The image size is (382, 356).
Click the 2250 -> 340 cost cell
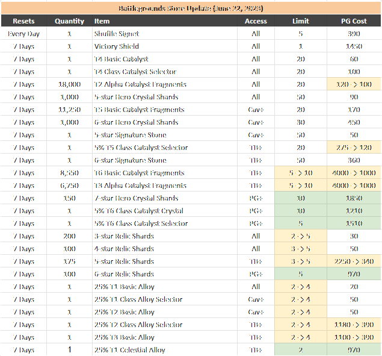click(354, 261)
